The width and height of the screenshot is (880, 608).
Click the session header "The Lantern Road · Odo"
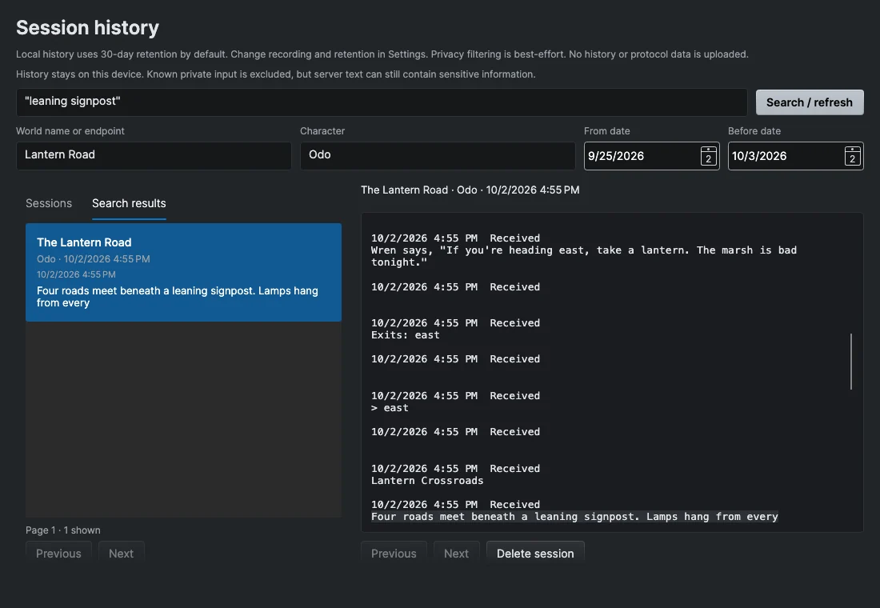pos(470,190)
